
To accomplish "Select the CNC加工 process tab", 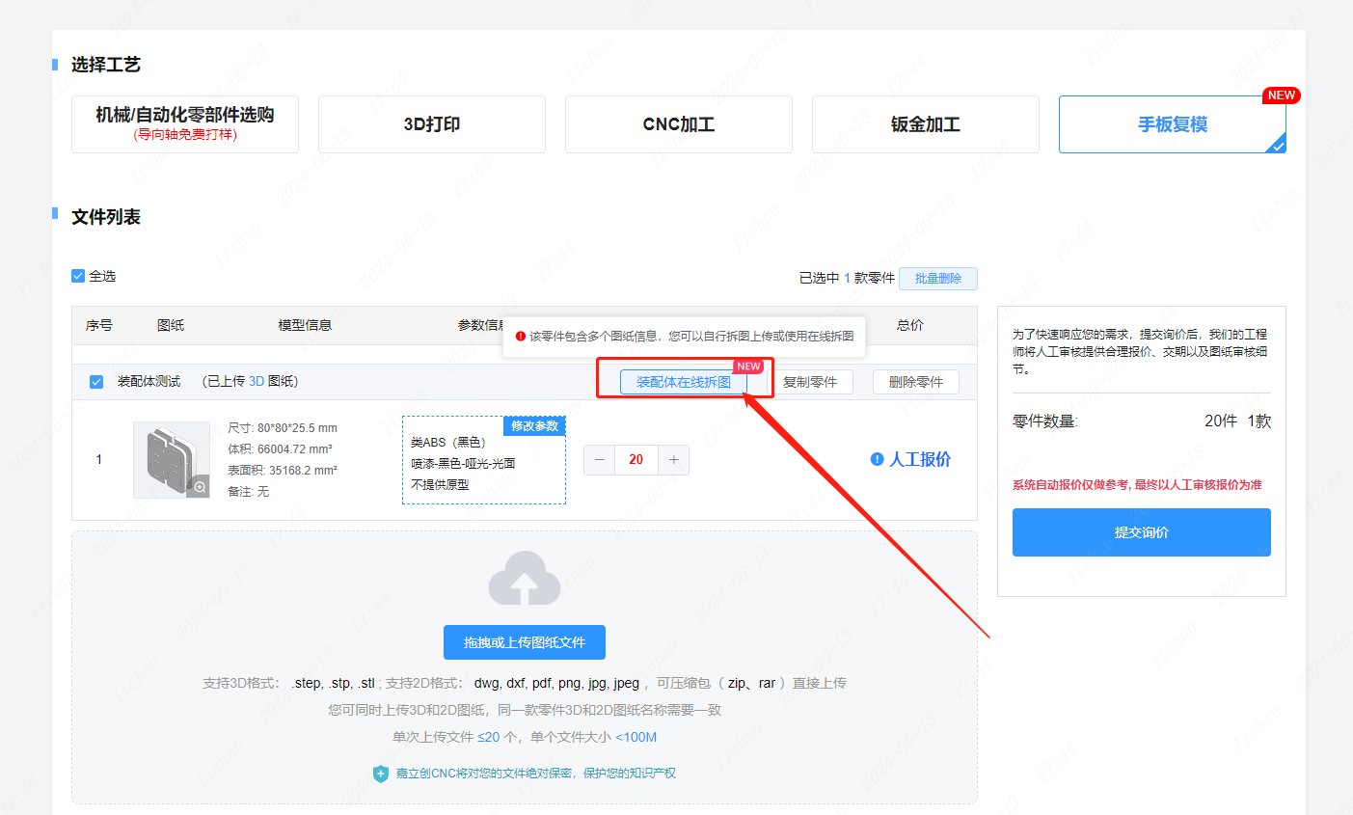I will coord(678,124).
